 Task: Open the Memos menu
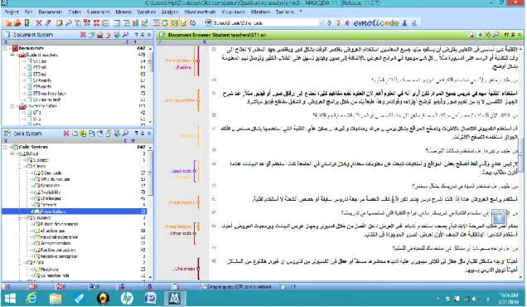pos(123,12)
